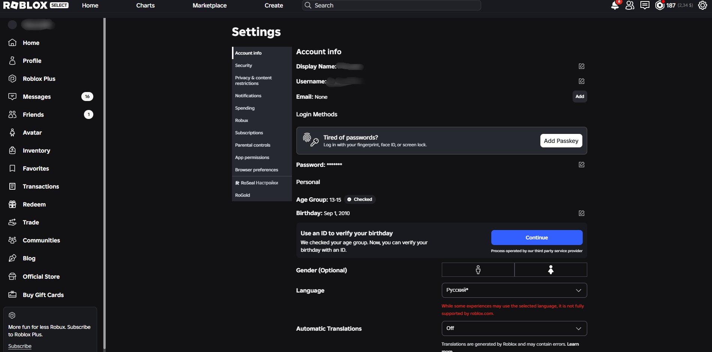Click the Trade arrows icon
This screenshot has height=352, width=712.
click(x=12, y=222)
